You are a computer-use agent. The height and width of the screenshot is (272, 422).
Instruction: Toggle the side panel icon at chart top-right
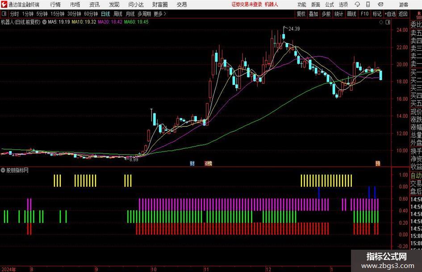(388, 22)
